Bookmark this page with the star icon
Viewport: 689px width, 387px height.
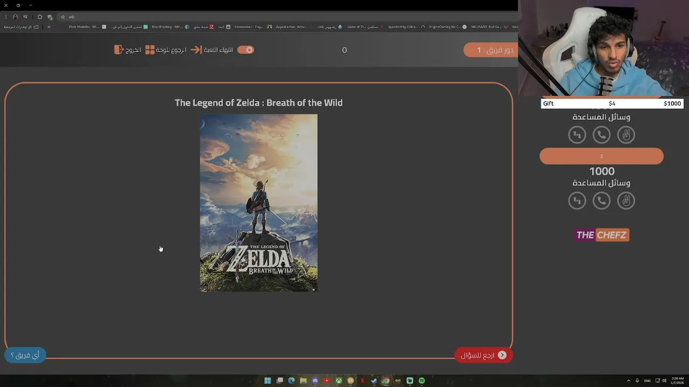click(62, 17)
